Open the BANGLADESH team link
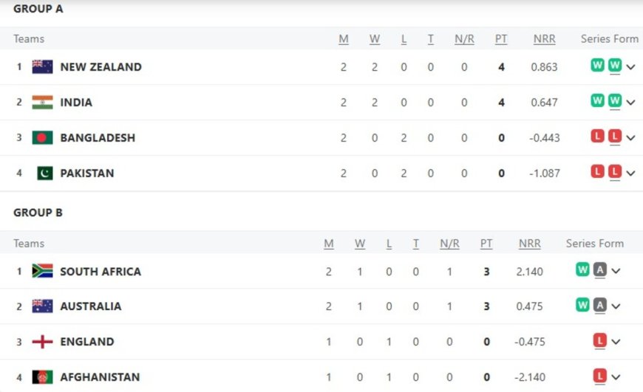This screenshot has width=643, height=392. [98, 137]
